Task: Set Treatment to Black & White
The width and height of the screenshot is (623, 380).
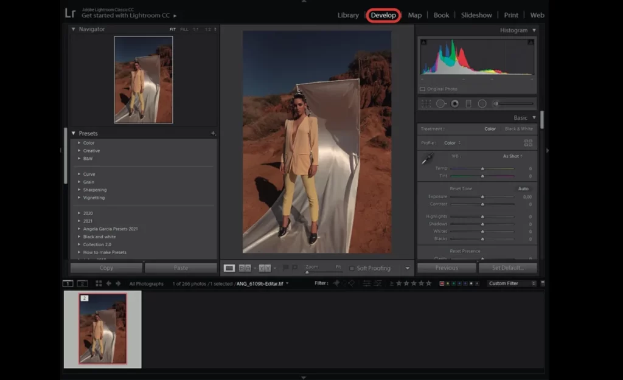Action: [518, 129]
